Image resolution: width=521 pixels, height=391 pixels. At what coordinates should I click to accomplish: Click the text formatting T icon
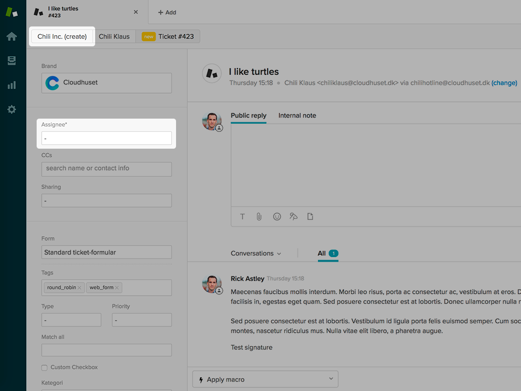point(243,217)
